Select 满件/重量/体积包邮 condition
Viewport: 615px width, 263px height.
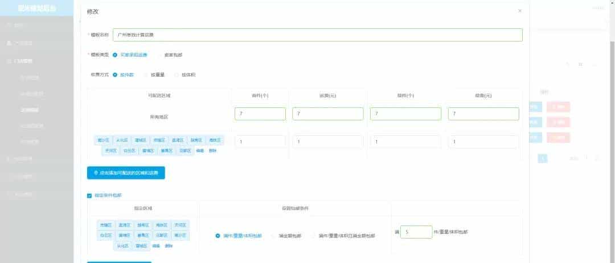[x=239, y=236]
